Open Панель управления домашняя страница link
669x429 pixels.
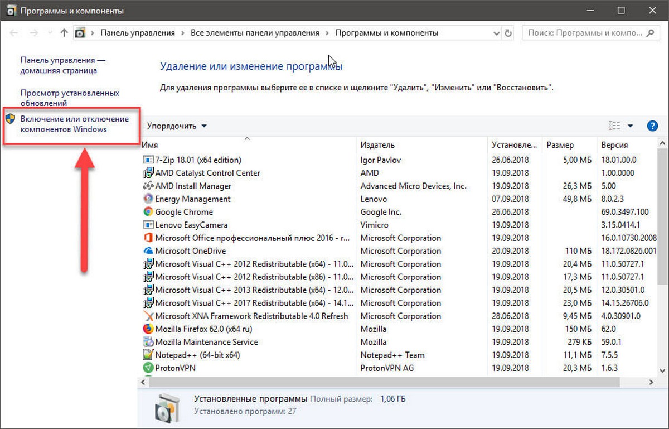pyautogui.click(x=62, y=65)
